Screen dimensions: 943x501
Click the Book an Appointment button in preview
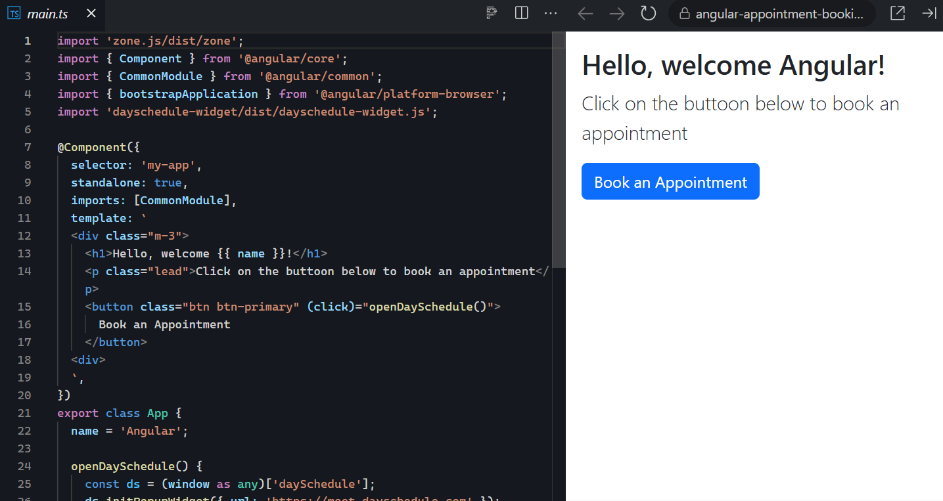point(670,182)
